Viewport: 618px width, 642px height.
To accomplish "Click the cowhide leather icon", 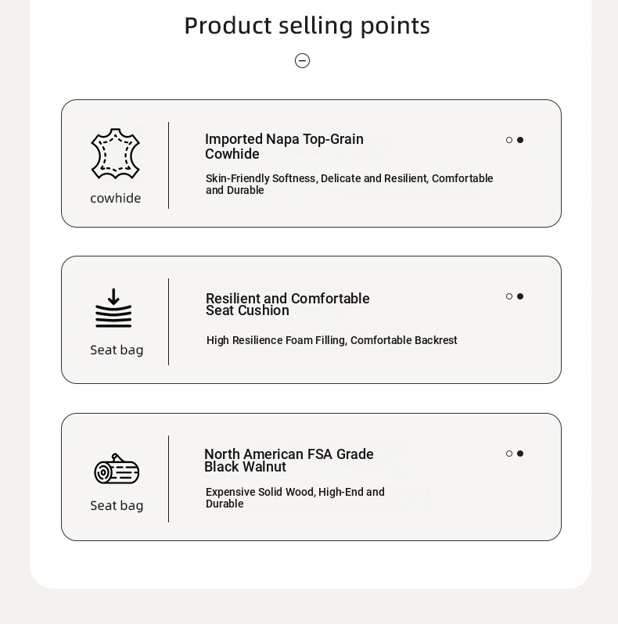I will point(116,154).
